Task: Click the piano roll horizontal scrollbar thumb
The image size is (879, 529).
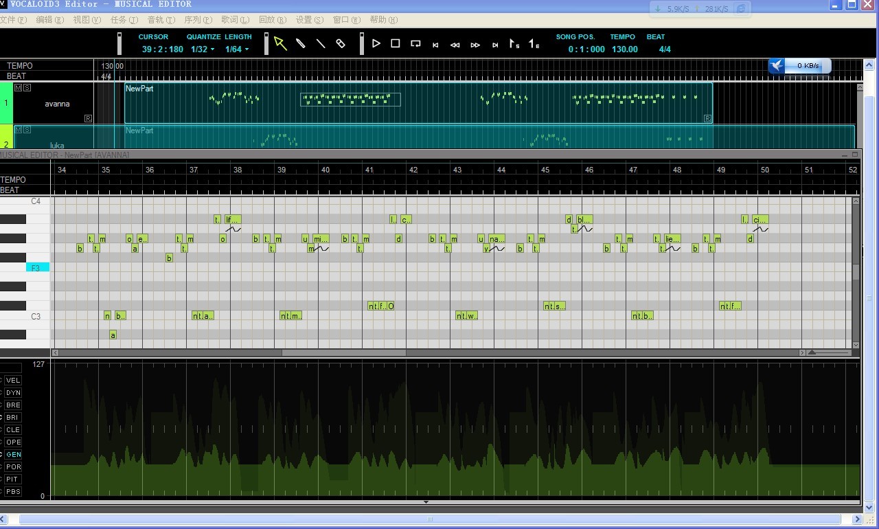Action: (343, 352)
